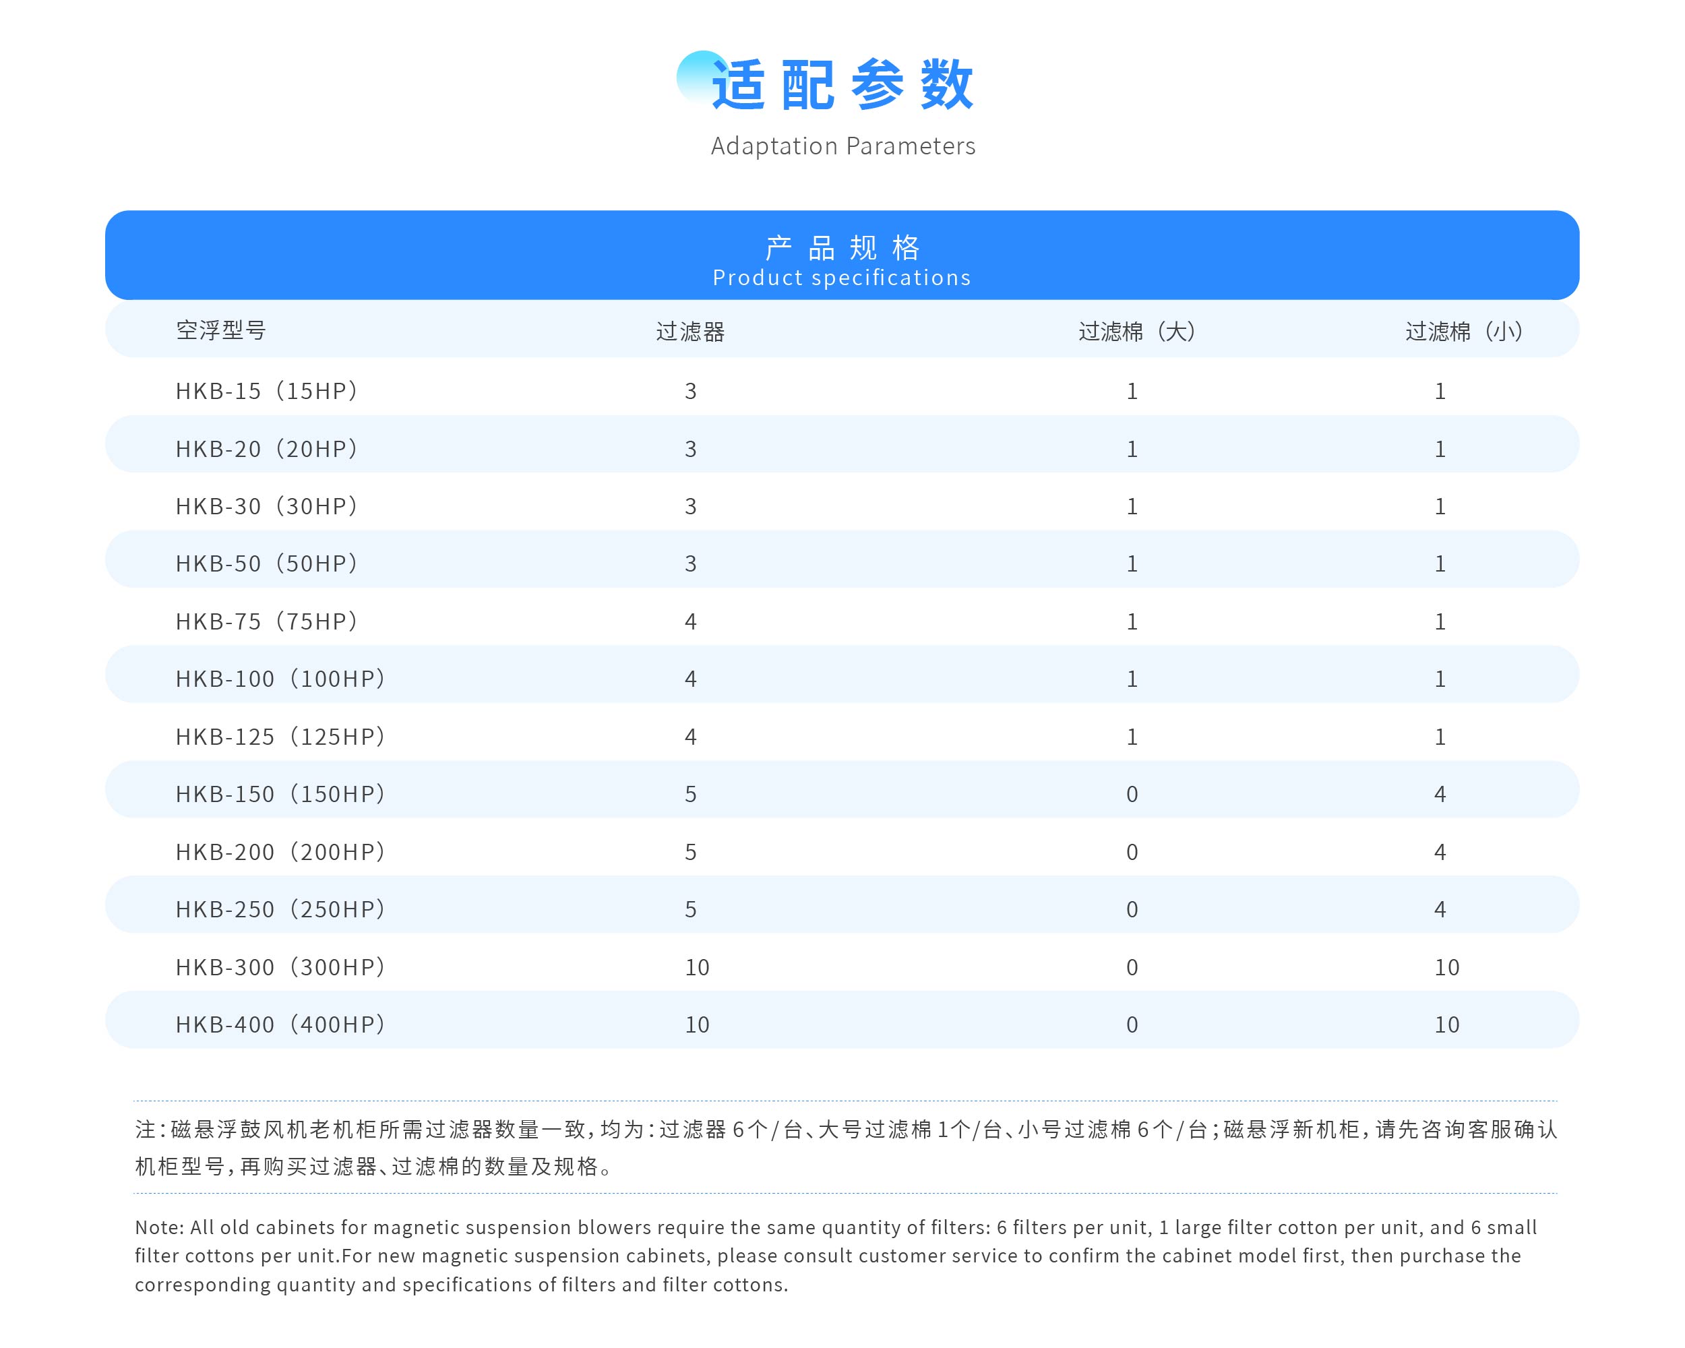Select the 过滤器 column header
1685x1348 pixels.
pyautogui.click(x=690, y=332)
